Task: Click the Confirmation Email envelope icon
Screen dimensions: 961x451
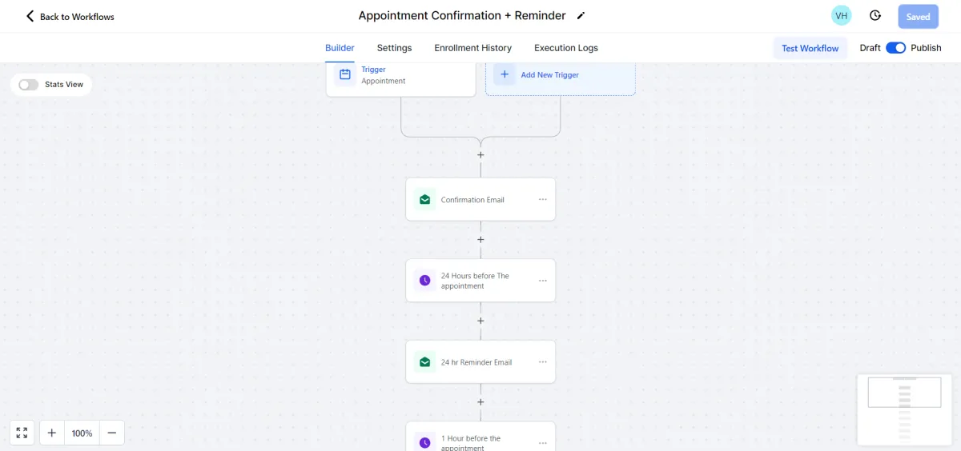Action: 424,199
